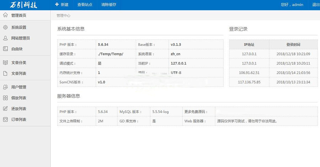Select 清除缓存 in the top bar
Image resolution: width=320 pixels, height=167 pixels.
click(x=108, y=5)
